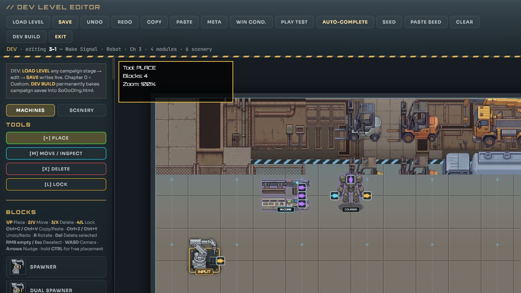The image size is (521, 293).
Task: Click the REDO button
Action: pos(125,22)
